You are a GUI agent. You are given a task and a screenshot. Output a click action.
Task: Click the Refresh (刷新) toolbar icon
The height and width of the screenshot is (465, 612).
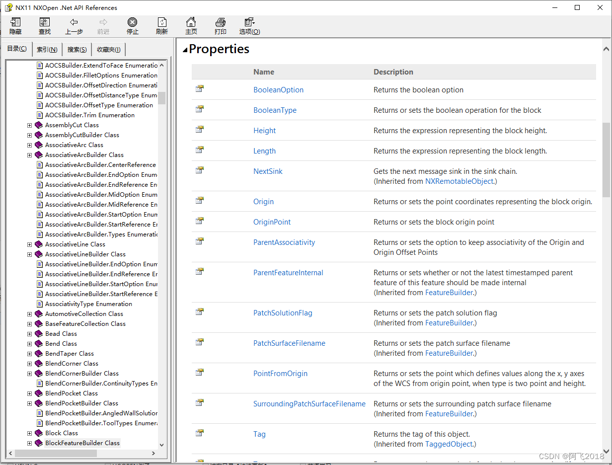[x=162, y=22]
